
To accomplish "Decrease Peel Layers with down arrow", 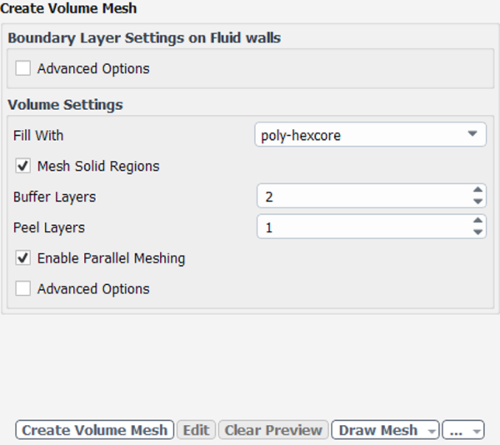I will coord(477,232).
